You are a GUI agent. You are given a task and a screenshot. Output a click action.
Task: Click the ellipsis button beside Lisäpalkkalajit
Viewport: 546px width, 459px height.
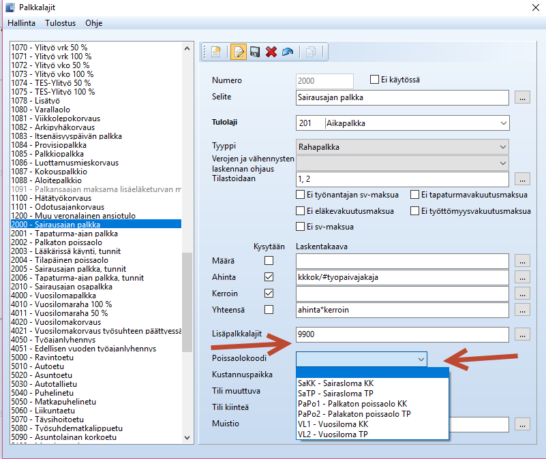click(522, 334)
